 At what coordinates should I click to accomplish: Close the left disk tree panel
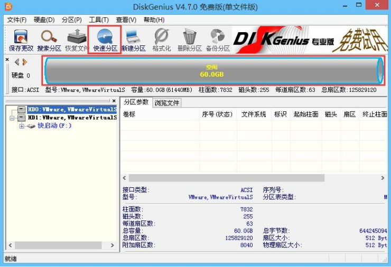point(114,101)
